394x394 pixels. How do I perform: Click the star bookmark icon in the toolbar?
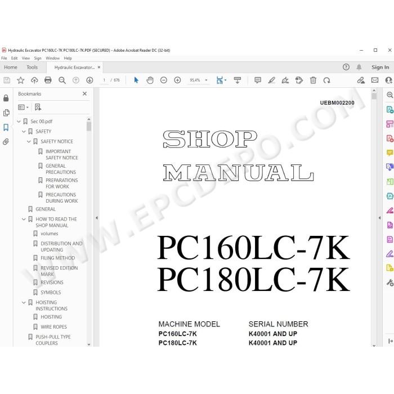pos(21,80)
